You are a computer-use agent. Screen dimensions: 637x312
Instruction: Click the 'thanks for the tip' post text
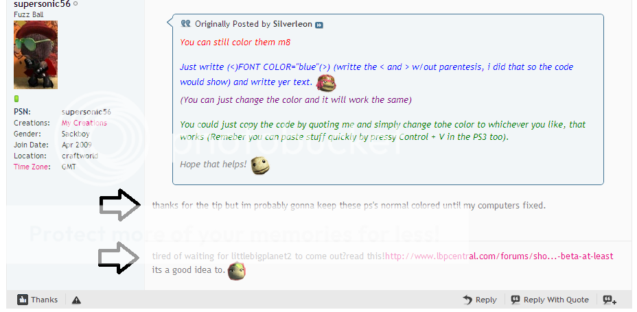(349, 205)
